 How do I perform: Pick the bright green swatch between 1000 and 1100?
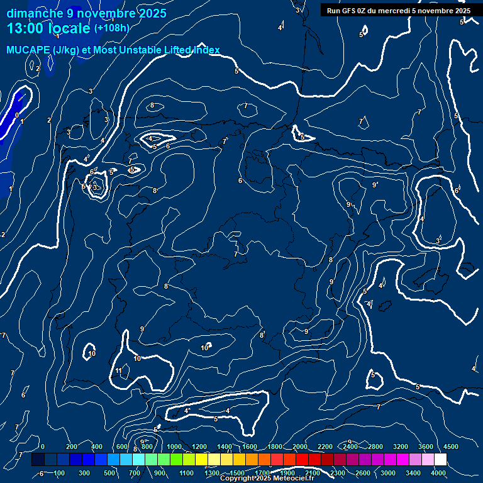point(176,459)
